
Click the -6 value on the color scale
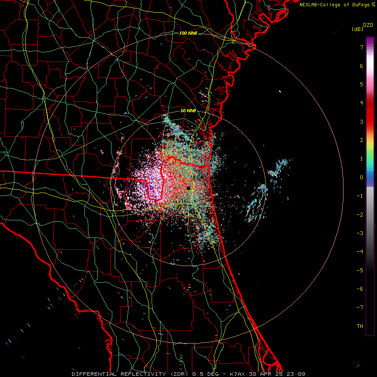[x=360, y=289]
